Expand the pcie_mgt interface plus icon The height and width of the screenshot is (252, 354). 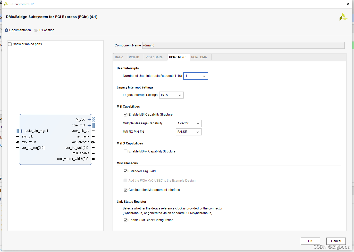click(89, 125)
